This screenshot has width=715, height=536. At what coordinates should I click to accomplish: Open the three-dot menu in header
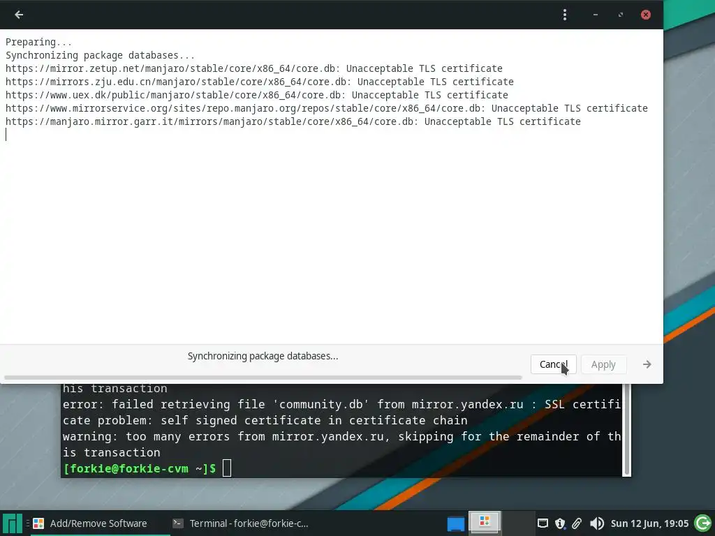(564, 15)
